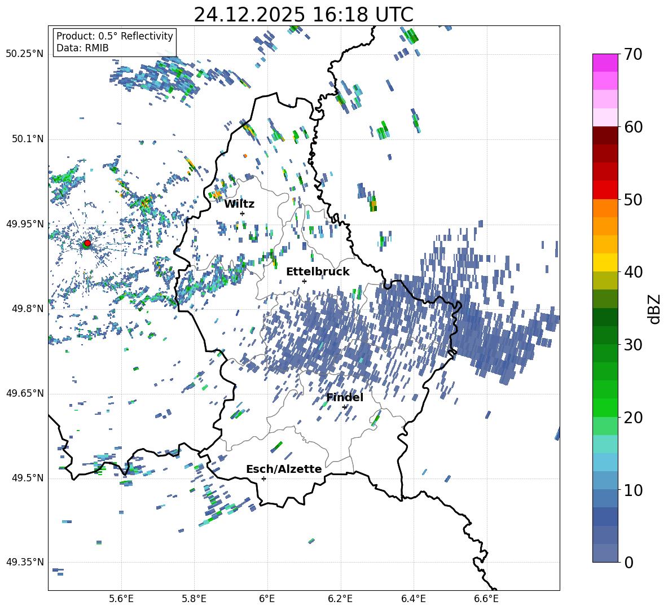Click the 49.5°N latitude label
The height and width of the screenshot is (610, 668).
pos(27,478)
